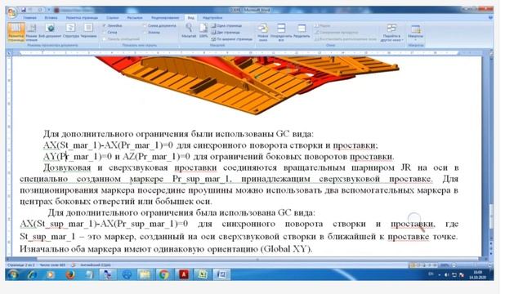Switch to Веб-документ view
Viewport: 523px width, 294px height.
(x=50, y=31)
